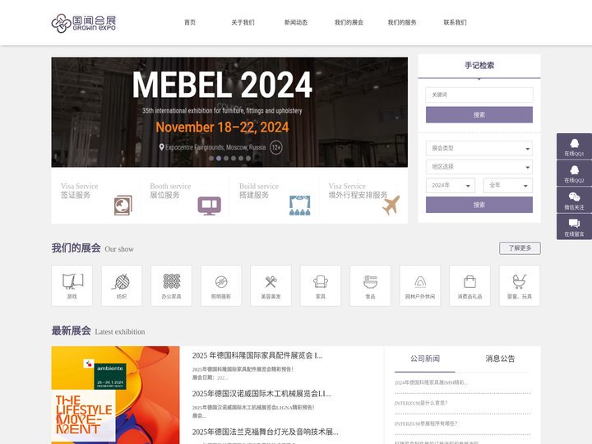This screenshot has height=444, width=592.
Task: Click the 关键词 keyword input field
Action: (x=479, y=95)
